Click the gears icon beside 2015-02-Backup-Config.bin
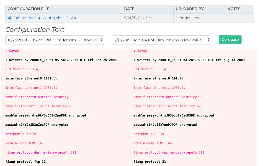Image resolution: width=263 pixels, height=166 pixels. click(x=10, y=18)
